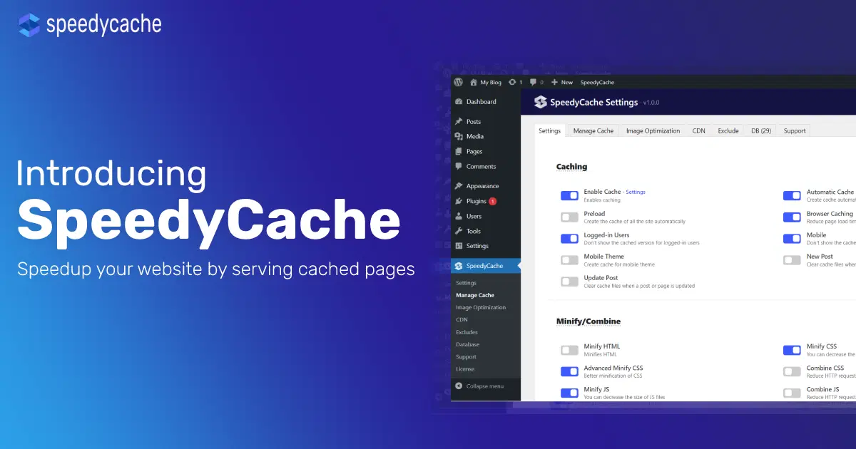Click the SpeedyCache icon in sidebar menu
The image size is (856, 449).
click(459, 267)
